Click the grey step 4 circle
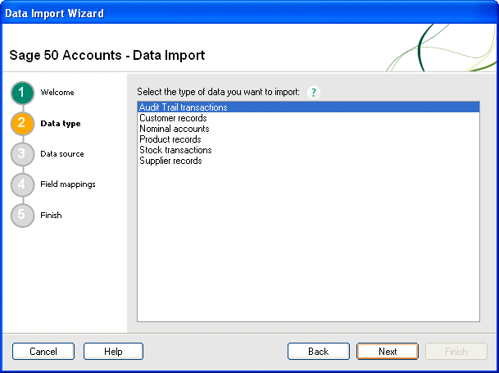 tap(22, 184)
